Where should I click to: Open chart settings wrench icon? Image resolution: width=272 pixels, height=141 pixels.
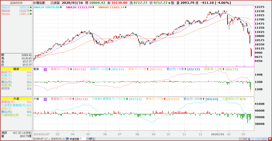tap(267, 139)
